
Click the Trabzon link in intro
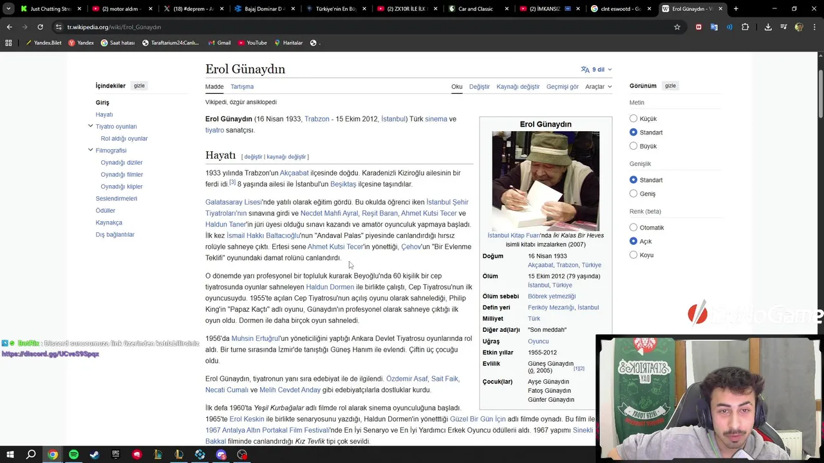(x=317, y=119)
